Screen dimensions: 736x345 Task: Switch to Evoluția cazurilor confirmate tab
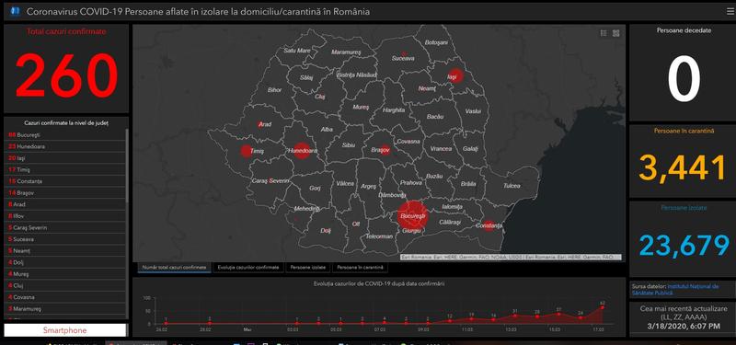(x=248, y=268)
